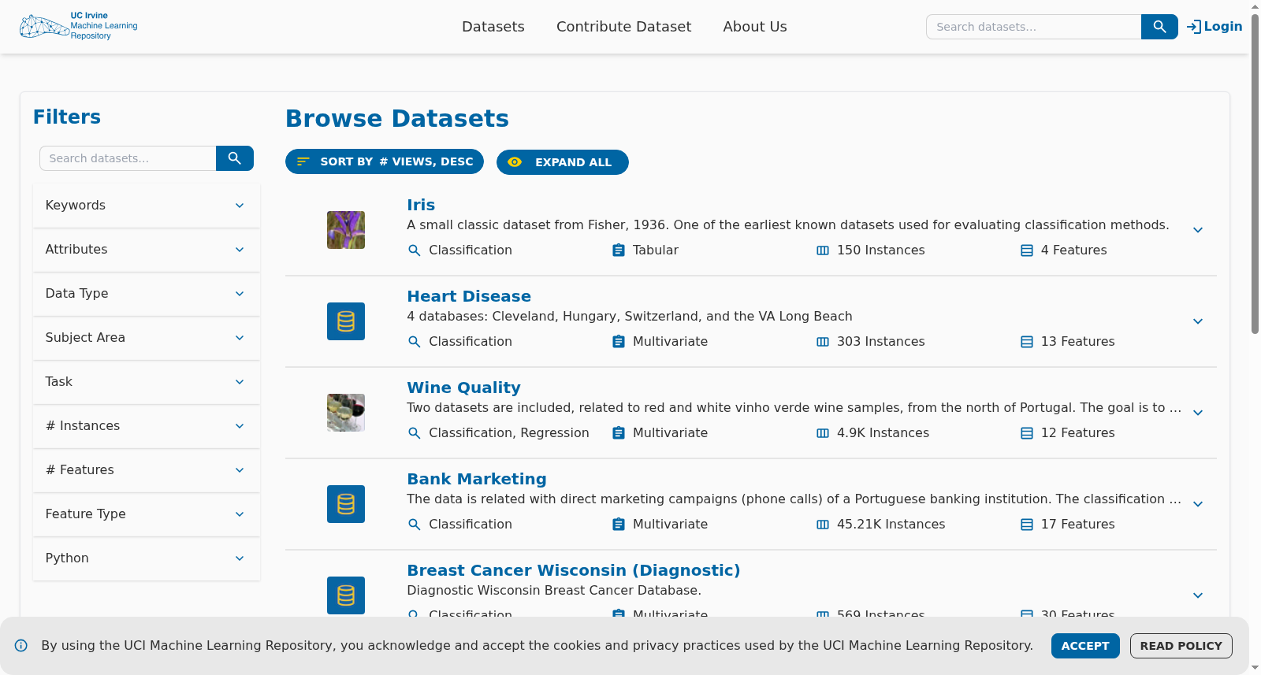The image size is (1261, 675).
Task: Open the Breast Cancer Wisconsin (Diagnostic) link
Action: (x=574, y=570)
